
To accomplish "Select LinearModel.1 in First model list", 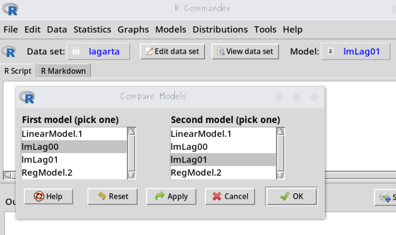I will pos(74,134).
